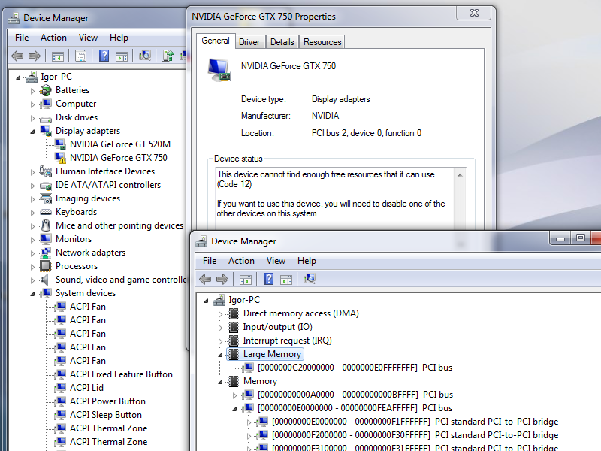Select the Computer category
Viewport: 601px width, 451px height.
pos(76,104)
